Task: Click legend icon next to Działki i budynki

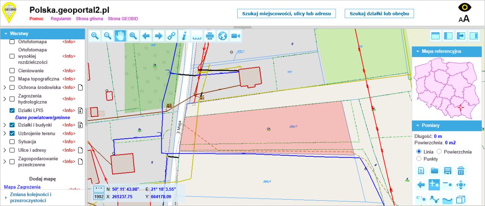Action: [80, 125]
